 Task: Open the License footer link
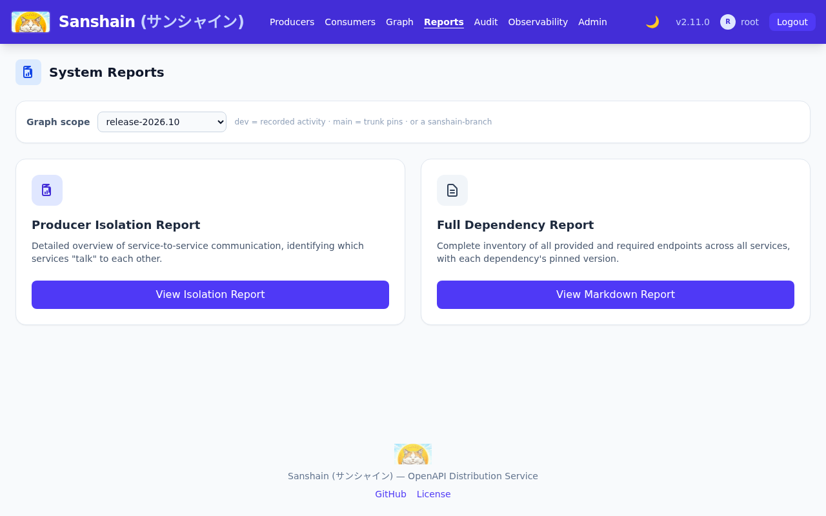coord(434,494)
